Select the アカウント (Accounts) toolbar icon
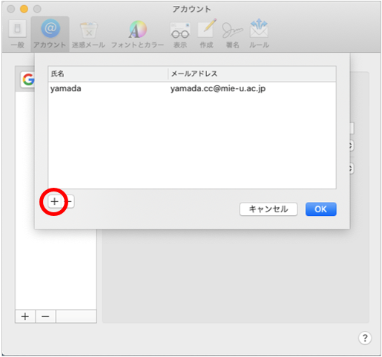The image size is (382, 357). (x=50, y=33)
